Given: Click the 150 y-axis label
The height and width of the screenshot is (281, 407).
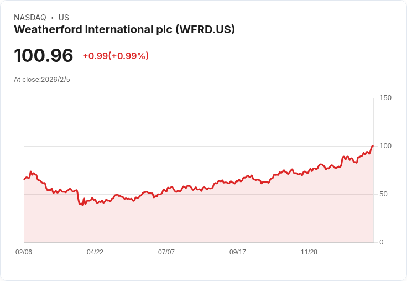Looking at the screenshot, I should (x=385, y=98).
